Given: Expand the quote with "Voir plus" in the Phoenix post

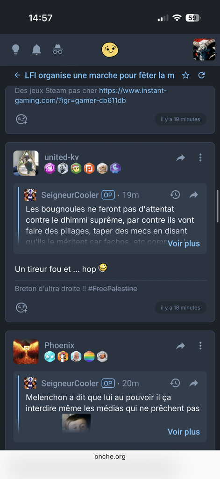Looking at the screenshot, I should (x=184, y=432).
